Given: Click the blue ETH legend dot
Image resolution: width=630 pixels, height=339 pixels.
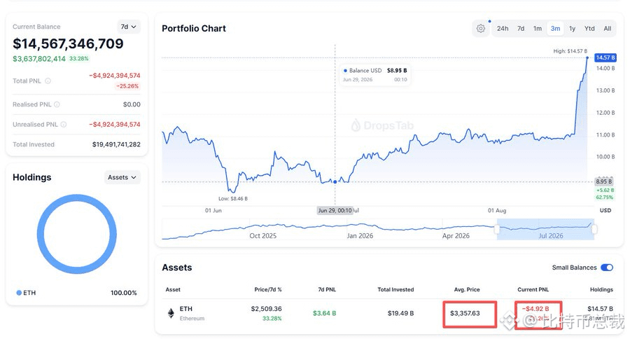Looking at the screenshot, I should click(x=19, y=293).
